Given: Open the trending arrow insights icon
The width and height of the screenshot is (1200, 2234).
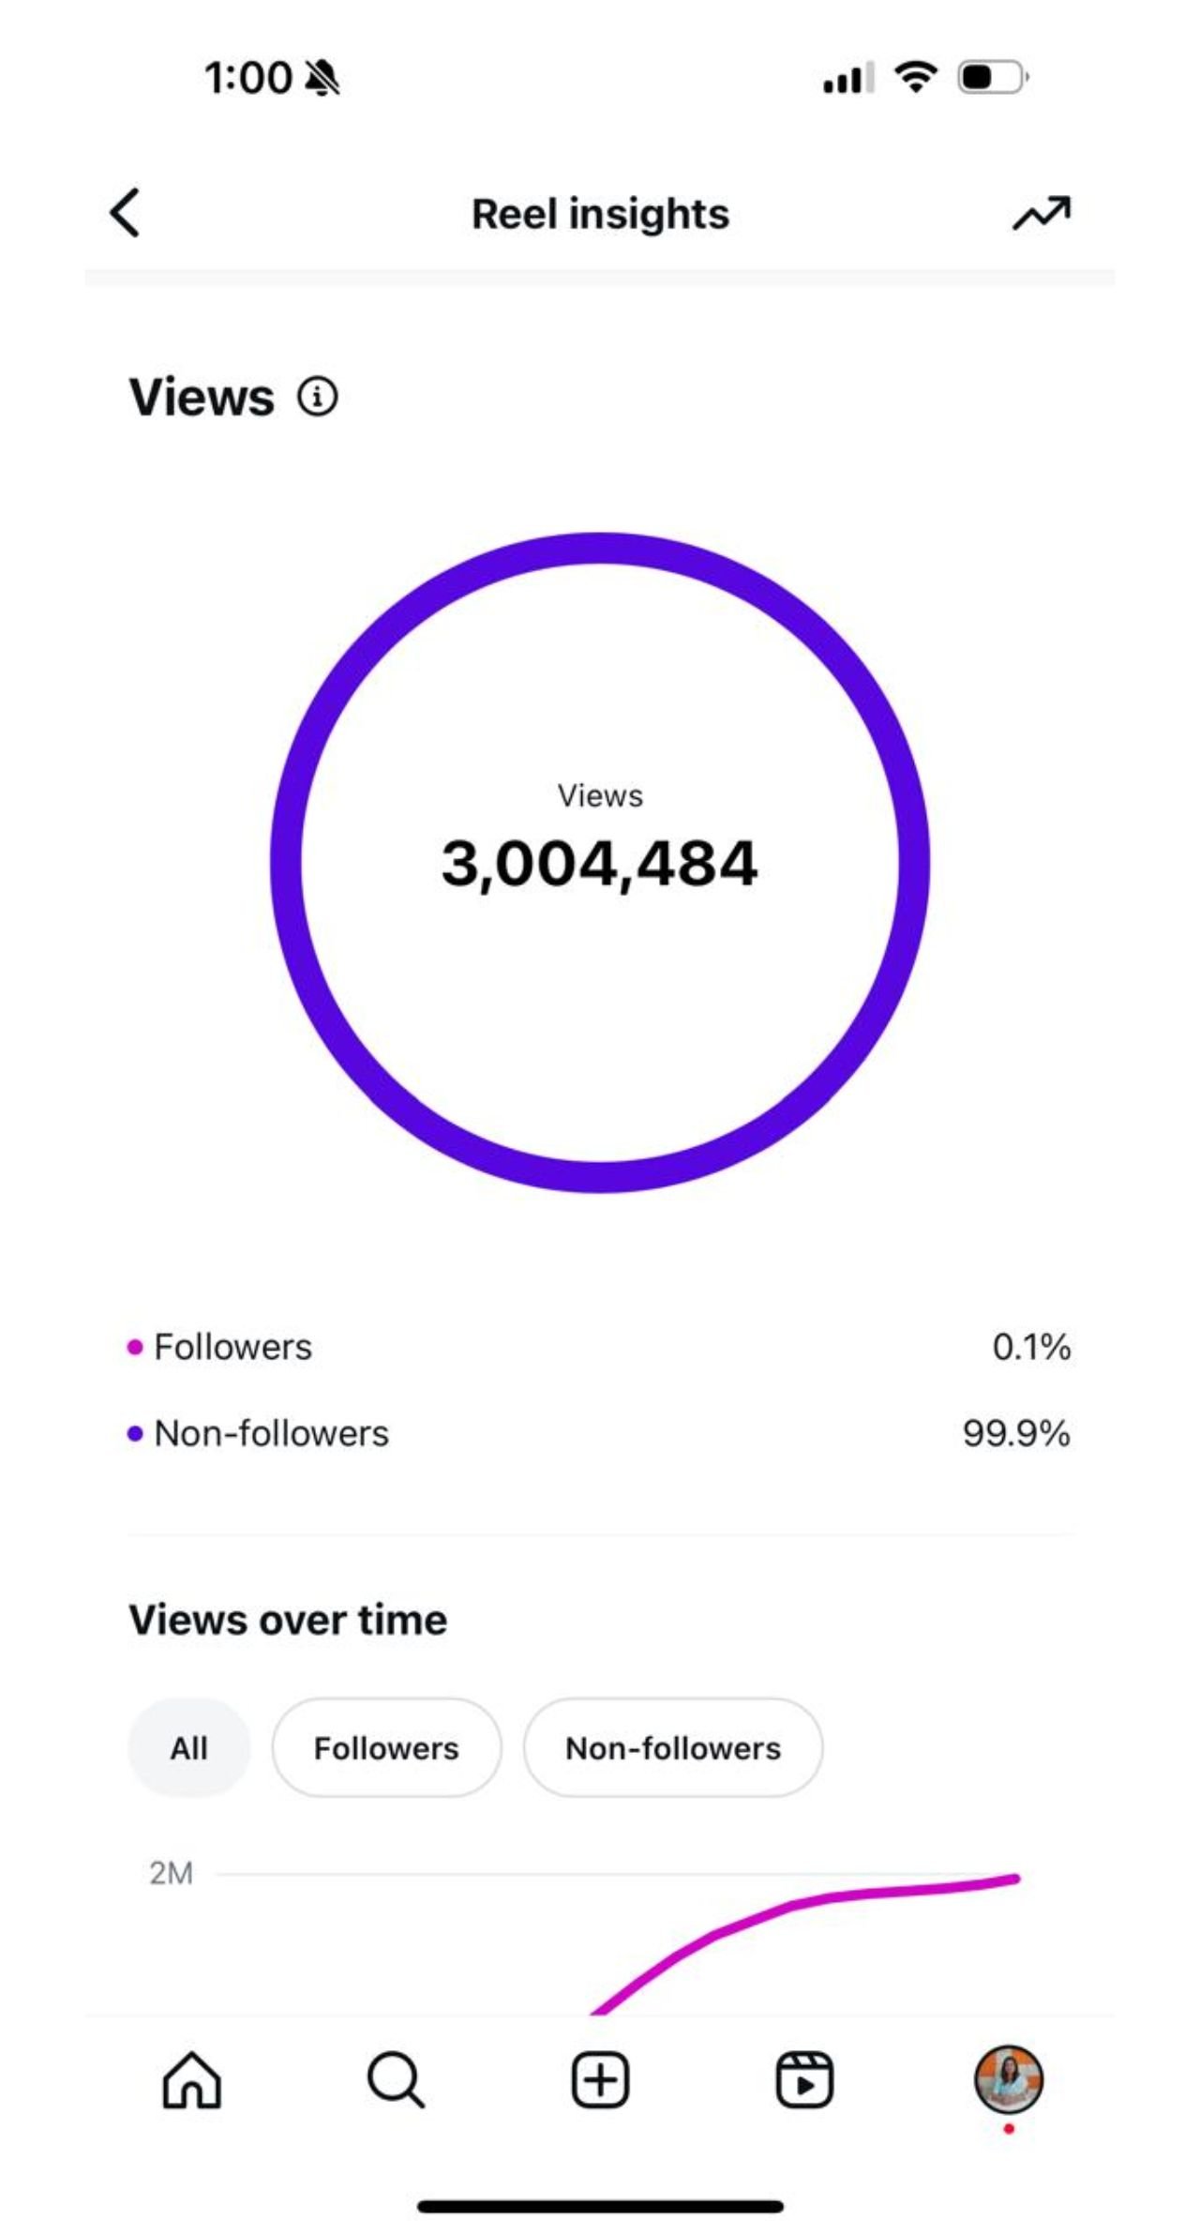Looking at the screenshot, I should [x=1041, y=214].
